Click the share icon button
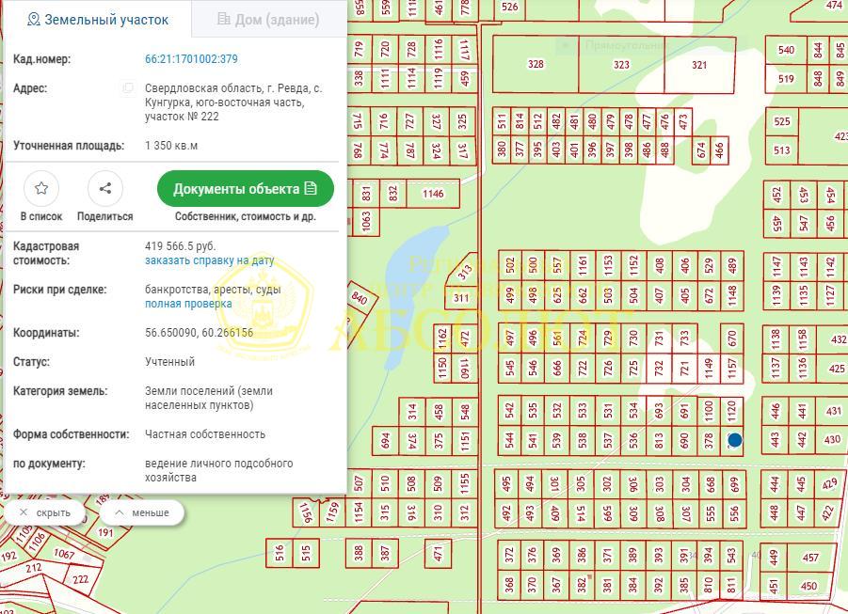The width and height of the screenshot is (848, 614). 104,188
